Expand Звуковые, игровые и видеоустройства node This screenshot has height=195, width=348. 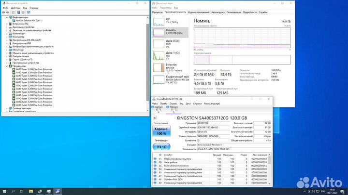click(7, 30)
